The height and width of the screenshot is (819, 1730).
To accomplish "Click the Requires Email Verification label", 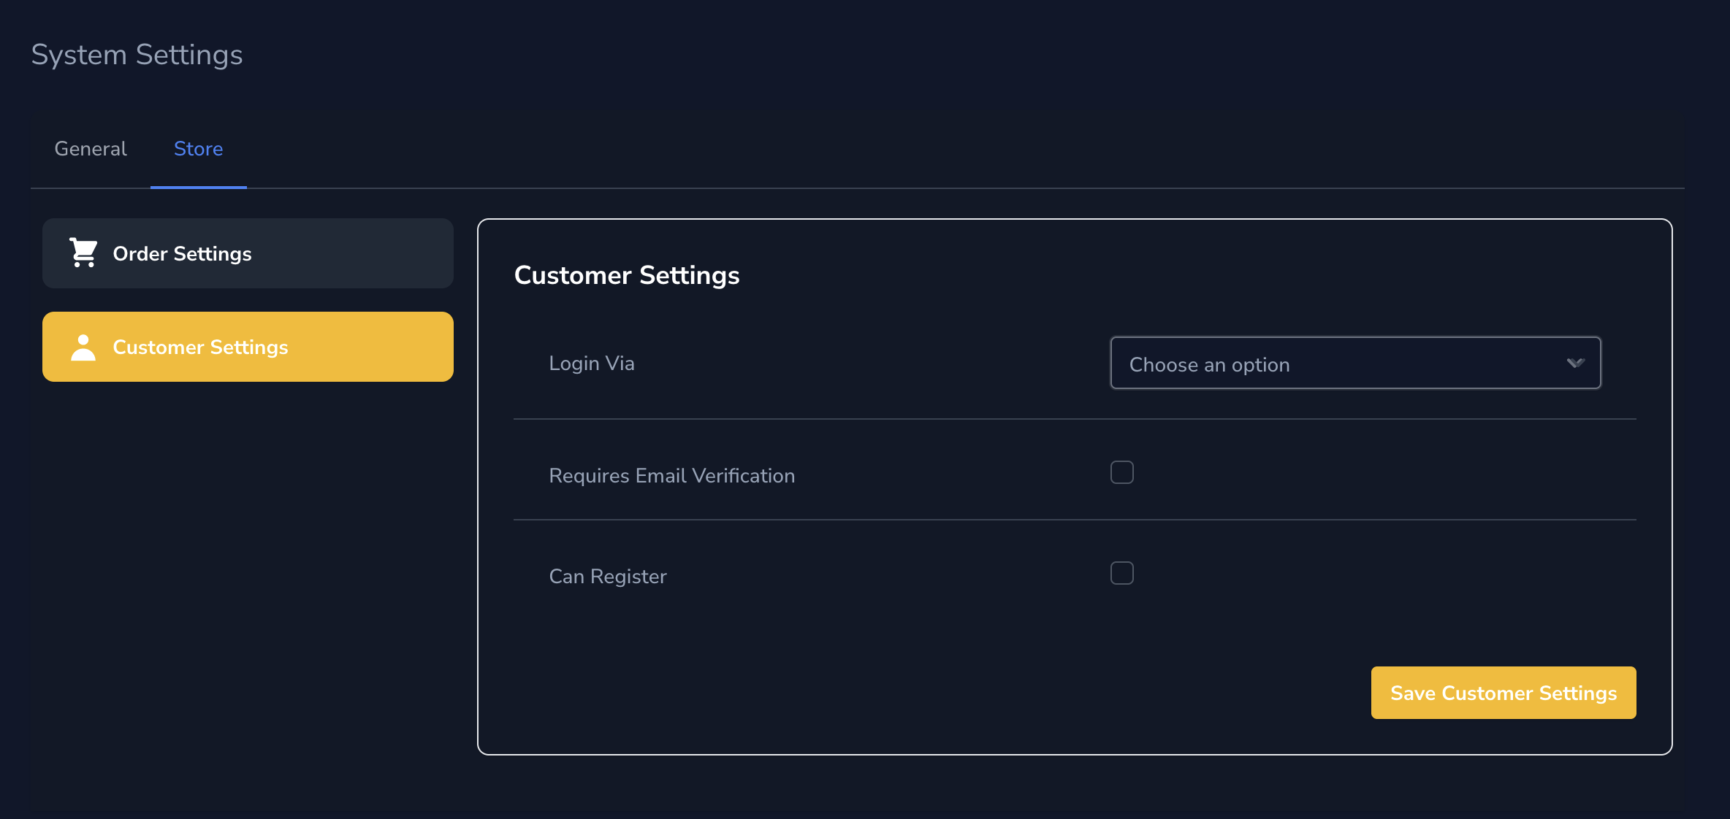I will [x=671, y=475].
